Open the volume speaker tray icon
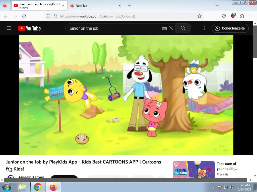 coord(232,187)
